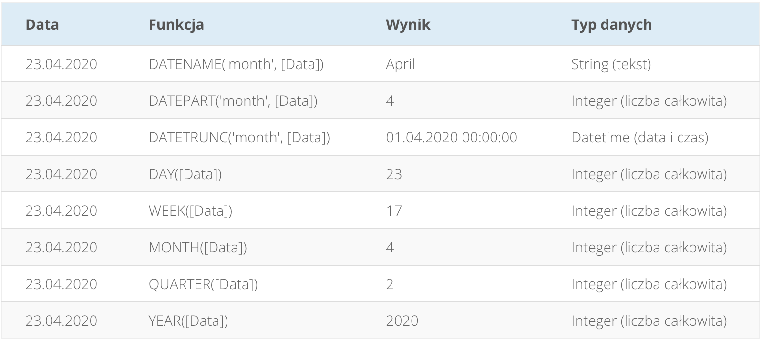Viewport: 762px width, 341px height.
Task: Select the YEAR([Data]) function cell
Action: [x=188, y=321]
